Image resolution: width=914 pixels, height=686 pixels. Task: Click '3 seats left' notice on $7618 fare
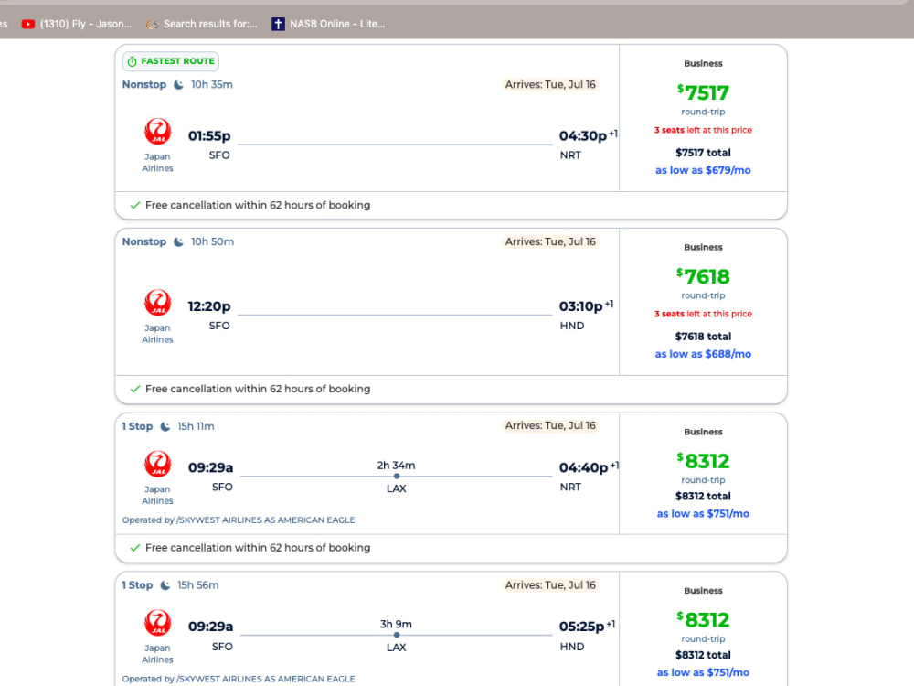pos(703,314)
